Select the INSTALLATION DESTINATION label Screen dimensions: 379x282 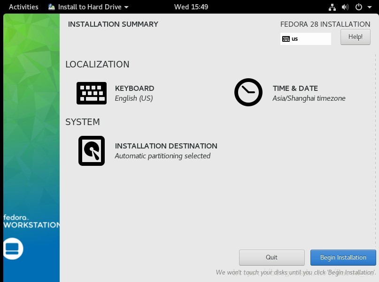pos(166,146)
